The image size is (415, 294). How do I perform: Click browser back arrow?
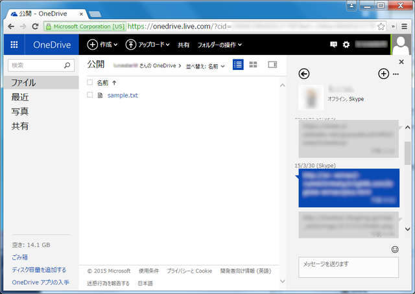point(11,27)
